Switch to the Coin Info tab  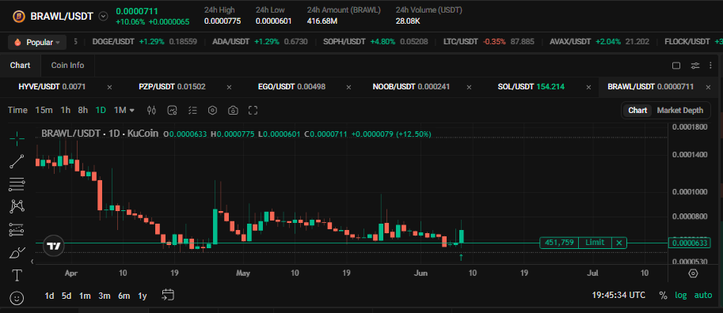tap(68, 66)
